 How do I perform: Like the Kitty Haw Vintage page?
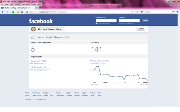[141, 29]
